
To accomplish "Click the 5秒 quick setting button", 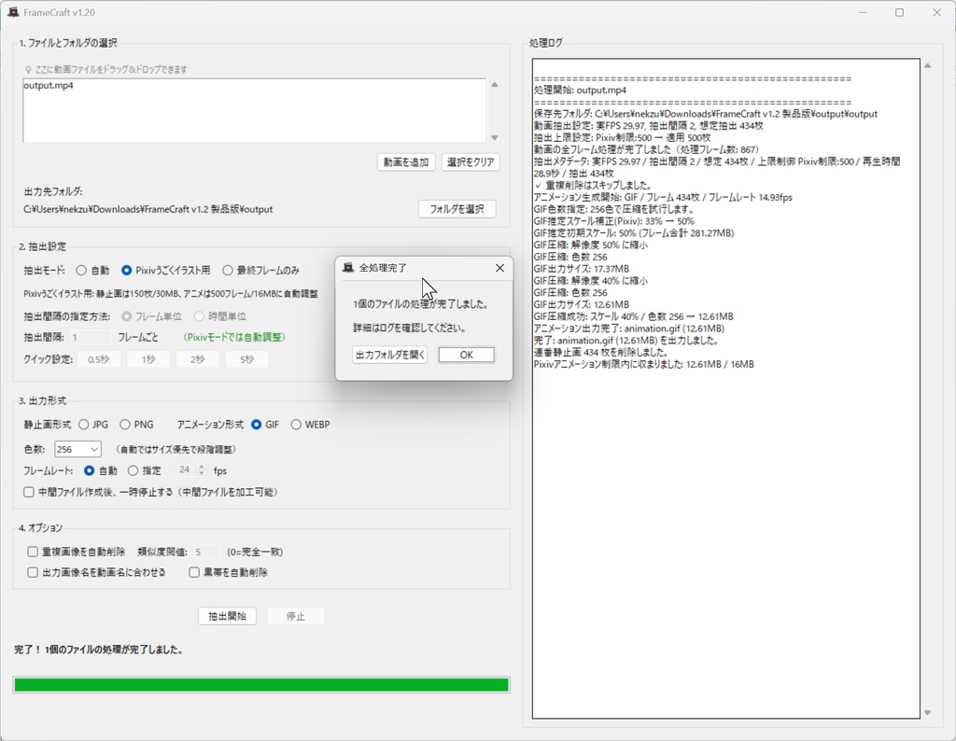I will (246, 359).
